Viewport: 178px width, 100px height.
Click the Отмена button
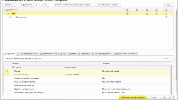point(154,97)
